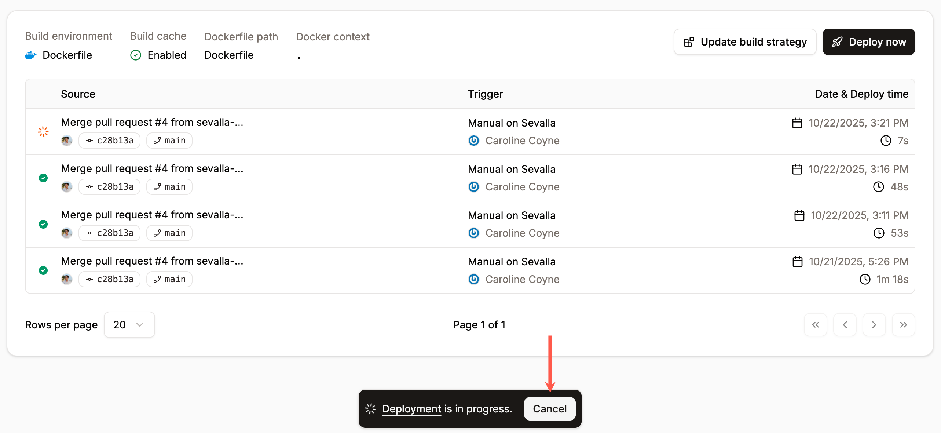941x433 pixels.
Task: Click the committer avatar in last row
Action: (x=66, y=279)
